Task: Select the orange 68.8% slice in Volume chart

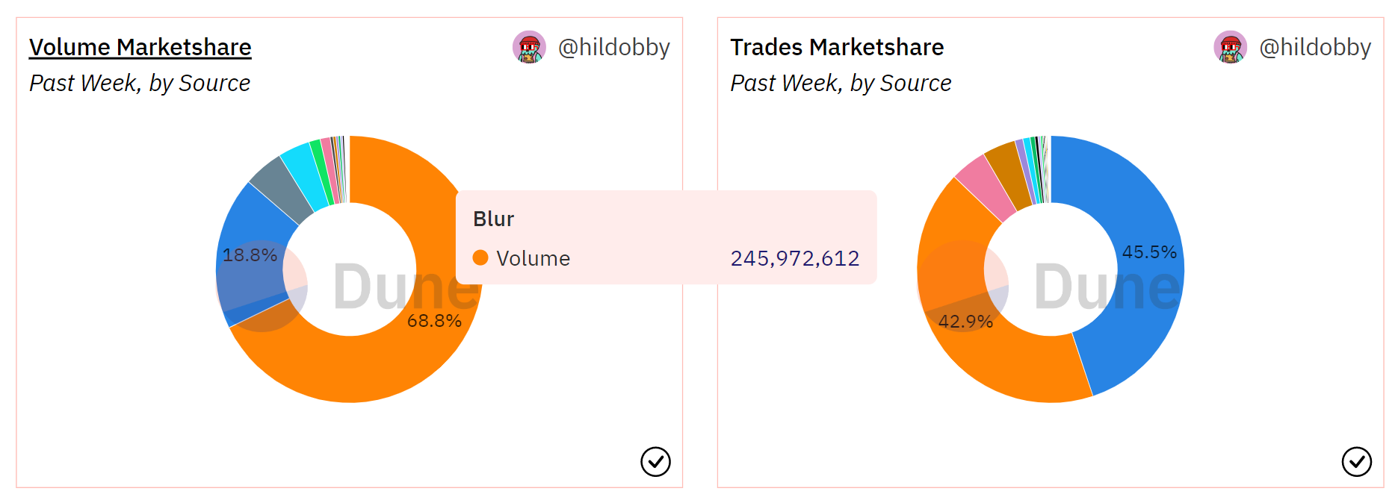Action: pos(374,366)
